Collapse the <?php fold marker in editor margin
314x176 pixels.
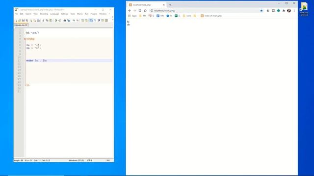coord(25,39)
